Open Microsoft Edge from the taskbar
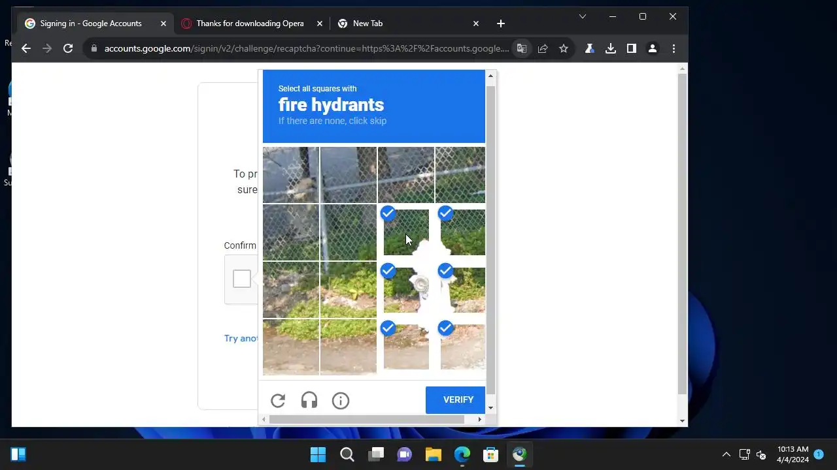Image resolution: width=837 pixels, height=470 pixels. [462, 454]
